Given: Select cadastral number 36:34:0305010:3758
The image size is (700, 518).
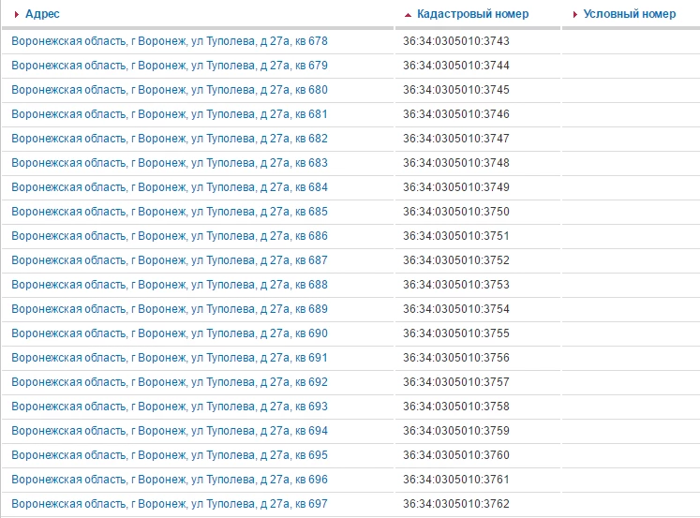Looking at the screenshot, I should [x=456, y=406].
